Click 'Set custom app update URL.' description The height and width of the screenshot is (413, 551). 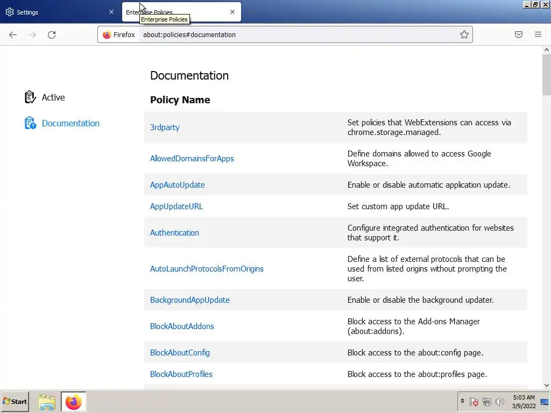[x=398, y=206]
